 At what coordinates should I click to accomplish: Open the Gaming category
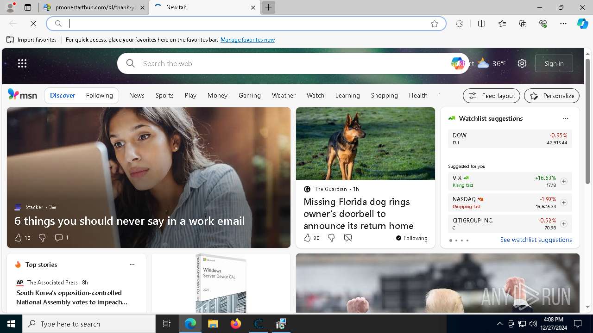coord(250,95)
